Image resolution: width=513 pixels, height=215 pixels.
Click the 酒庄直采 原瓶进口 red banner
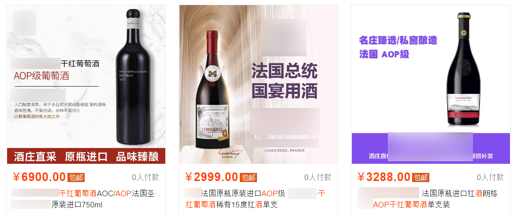pyautogui.click(x=86, y=156)
